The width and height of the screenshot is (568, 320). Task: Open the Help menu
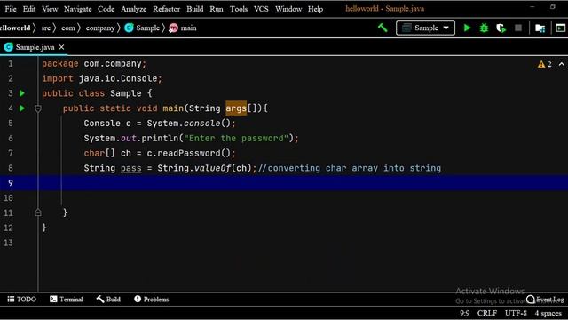pyautogui.click(x=315, y=9)
